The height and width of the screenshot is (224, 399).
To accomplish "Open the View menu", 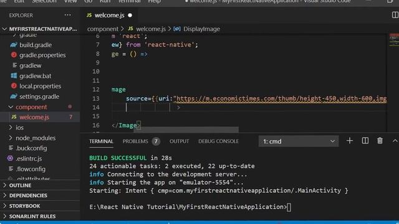I will 70,1.
